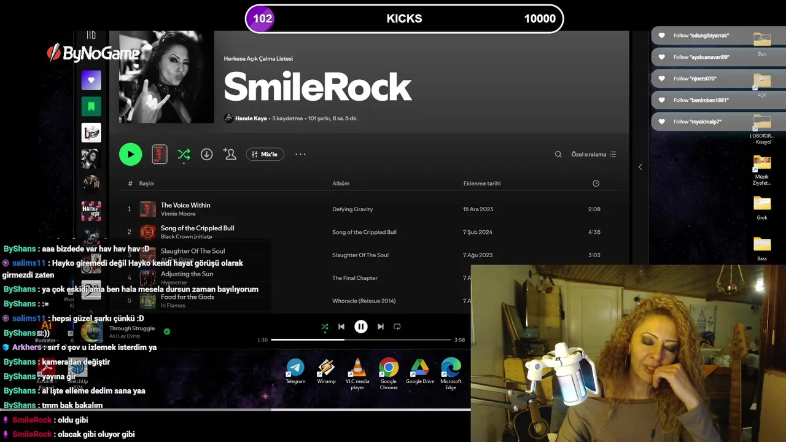The height and width of the screenshot is (442, 786).
Task: Toggle shuffle in bottom player bar
Action: (x=325, y=327)
